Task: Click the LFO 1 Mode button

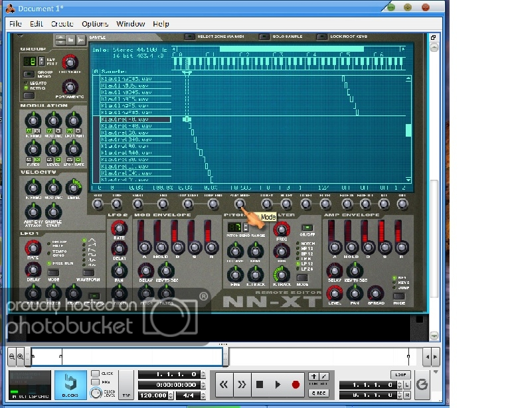Action: pos(54,272)
